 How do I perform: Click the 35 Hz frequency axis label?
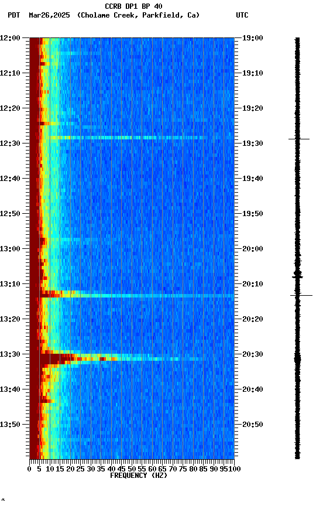(x=101, y=470)
